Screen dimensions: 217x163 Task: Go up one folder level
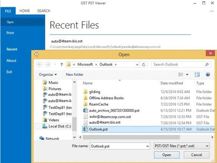click(x=62, y=65)
